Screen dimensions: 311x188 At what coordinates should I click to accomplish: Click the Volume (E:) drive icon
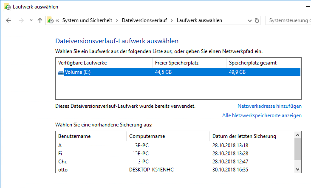[61, 73]
